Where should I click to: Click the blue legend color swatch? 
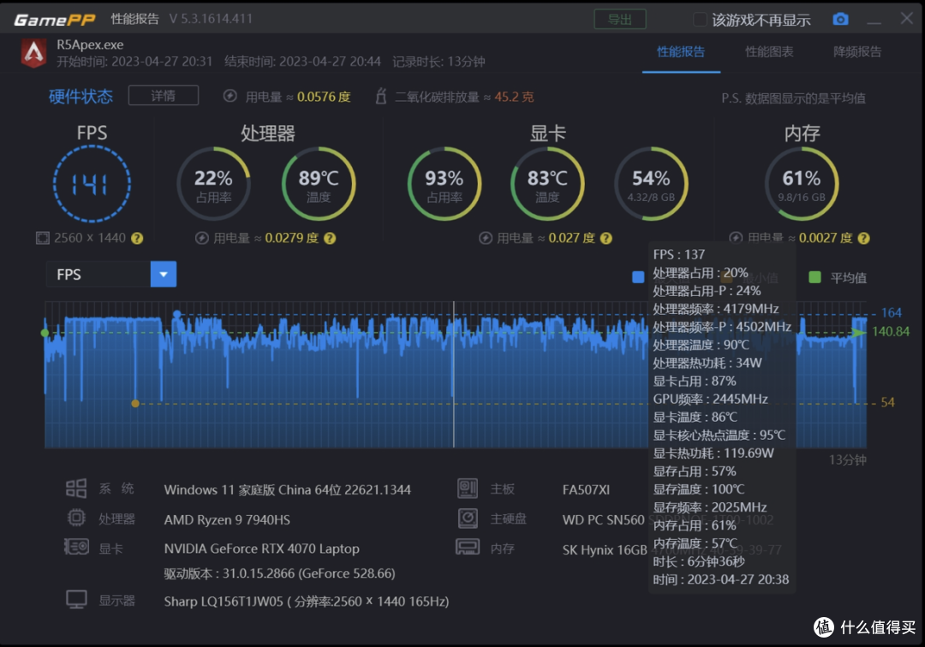click(638, 277)
